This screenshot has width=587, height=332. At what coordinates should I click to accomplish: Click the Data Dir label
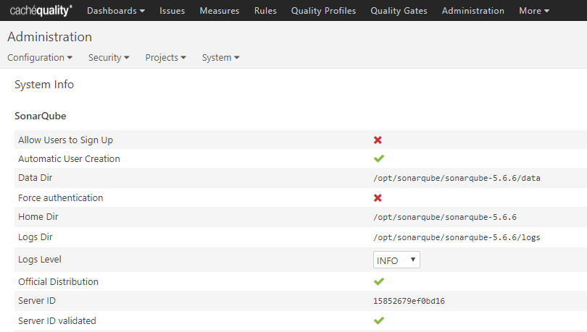pos(36,178)
